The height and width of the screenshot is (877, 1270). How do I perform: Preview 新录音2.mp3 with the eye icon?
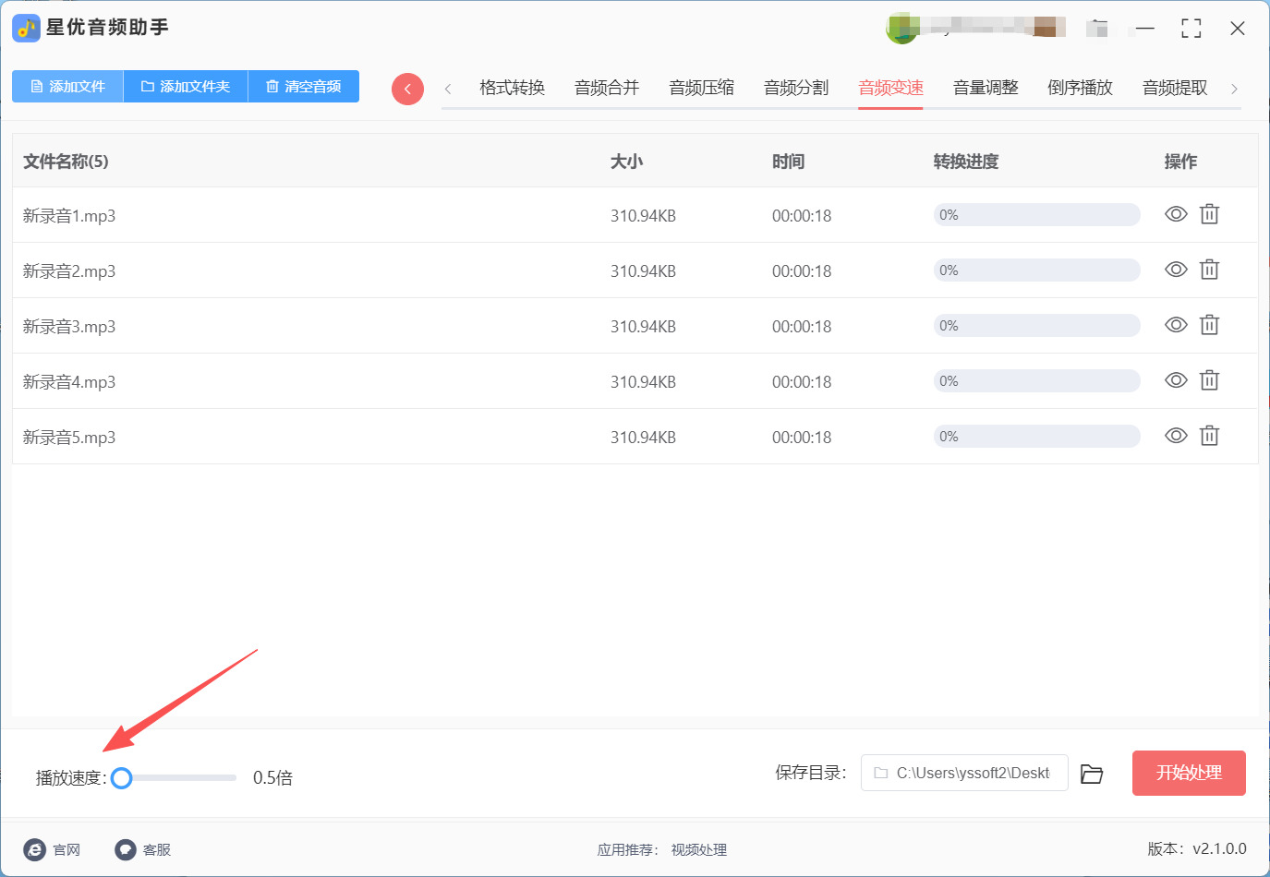1176,270
